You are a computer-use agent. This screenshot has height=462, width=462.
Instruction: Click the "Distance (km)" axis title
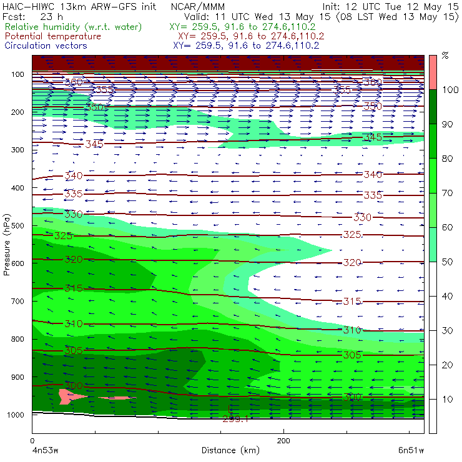230,450
